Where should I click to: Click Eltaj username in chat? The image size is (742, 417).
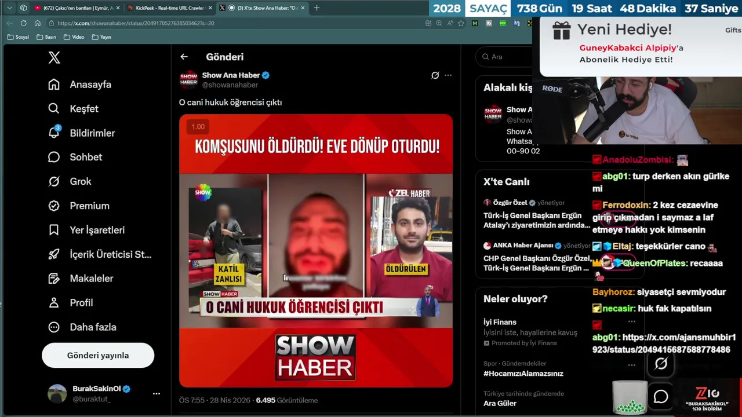click(x=621, y=247)
